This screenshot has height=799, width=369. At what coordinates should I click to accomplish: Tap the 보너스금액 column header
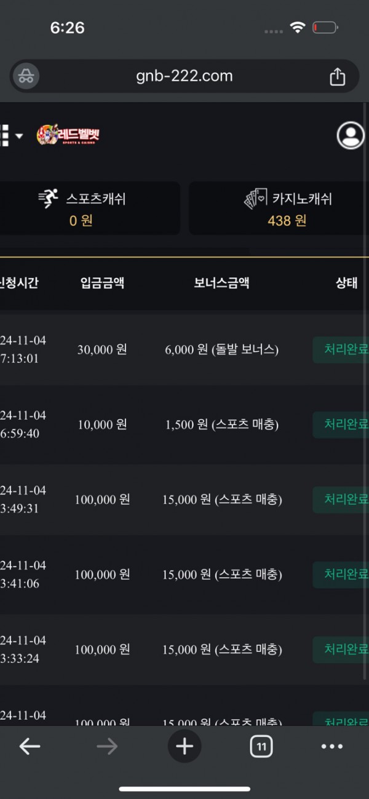point(221,283)
